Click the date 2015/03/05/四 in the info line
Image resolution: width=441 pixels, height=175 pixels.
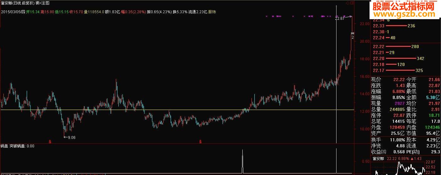(x=13, y=12)
